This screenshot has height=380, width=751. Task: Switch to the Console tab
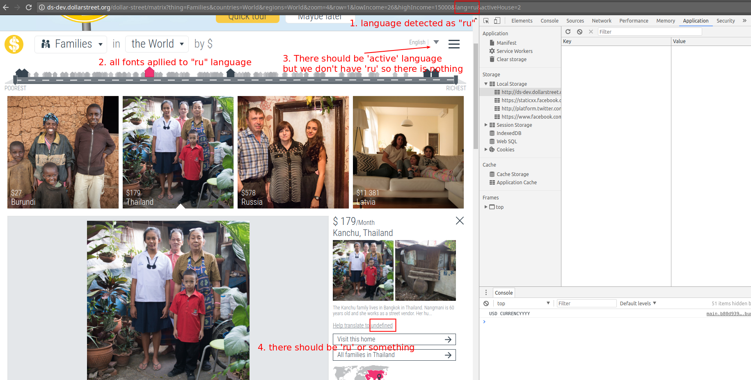coord(550,21)
